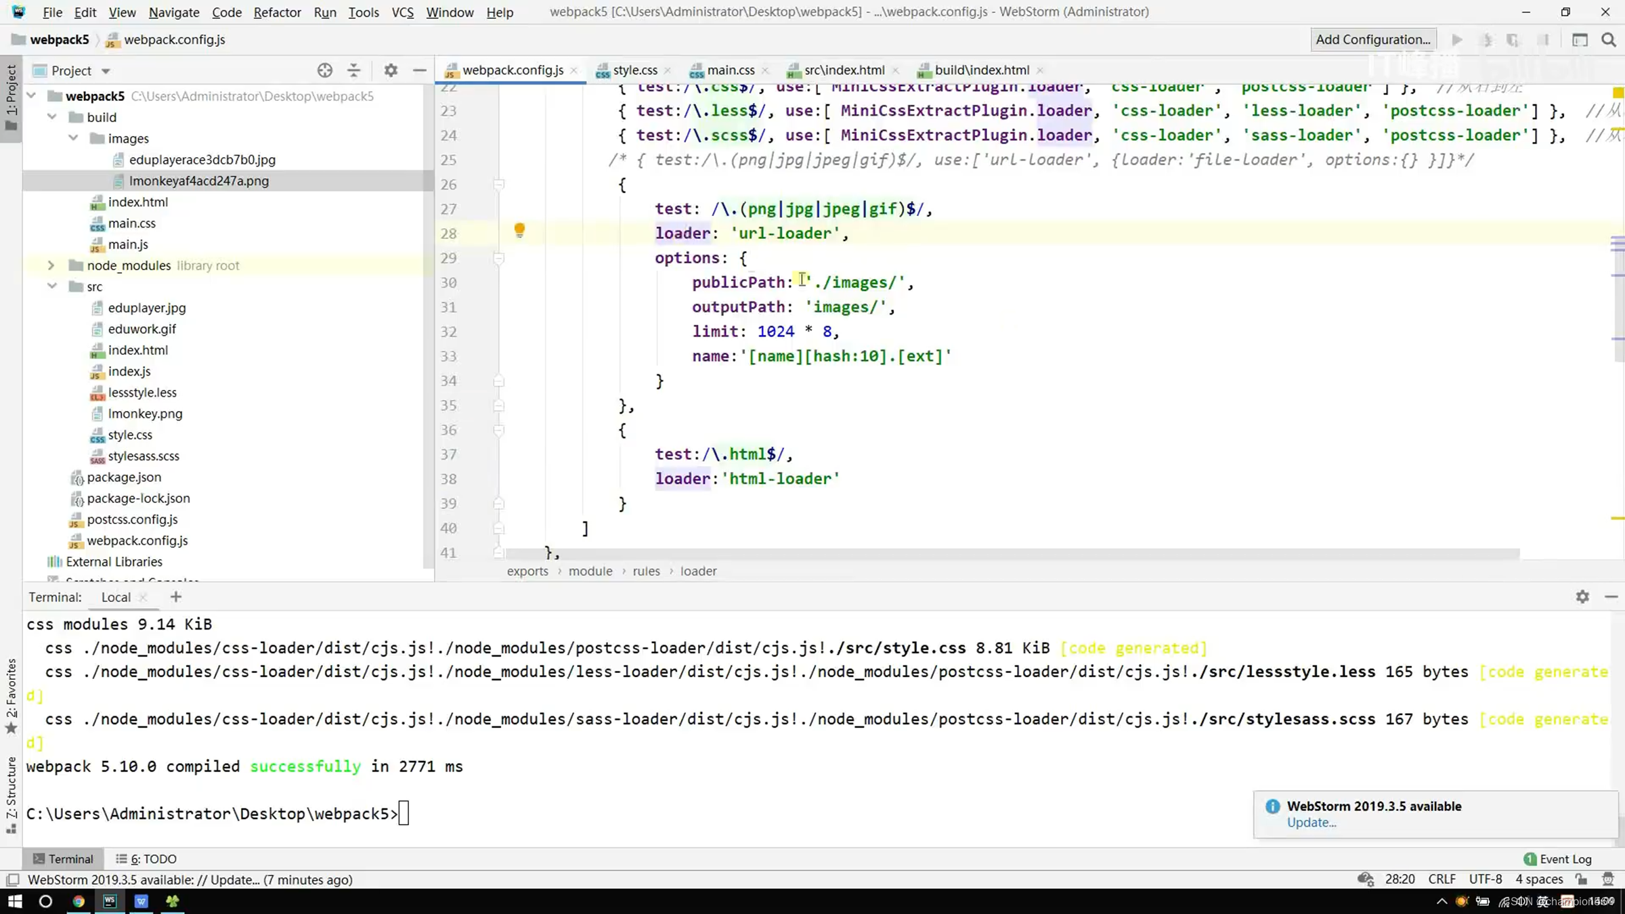Viewport: 1625px width, 914px height.
Task: Click the read-only lock icon in status bar
Action: pyautogui.click(x=1581, y=879)
